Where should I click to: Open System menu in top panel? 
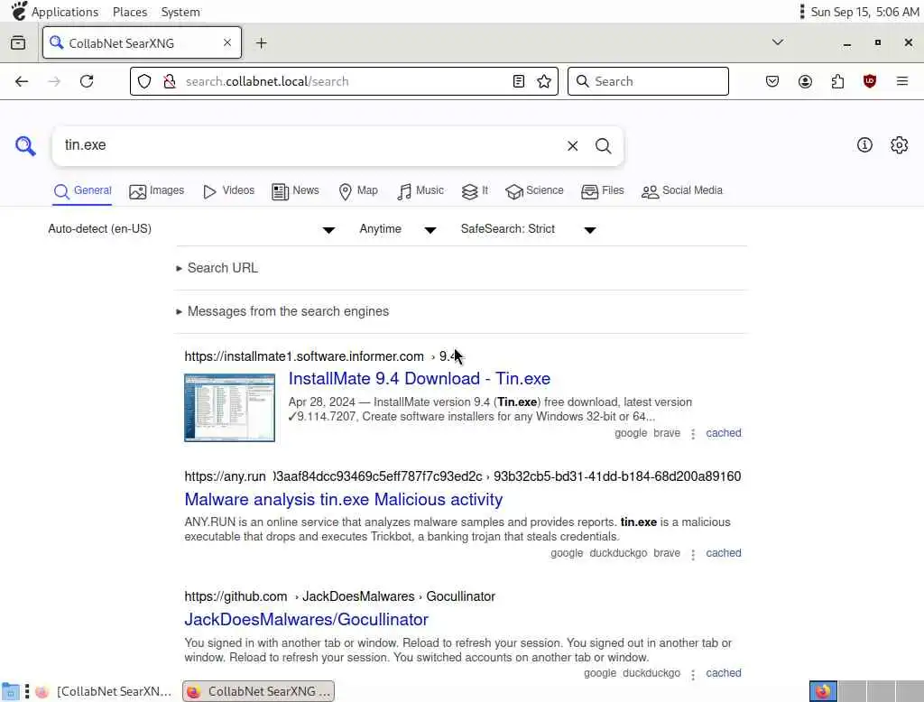[x=180, y=12]
